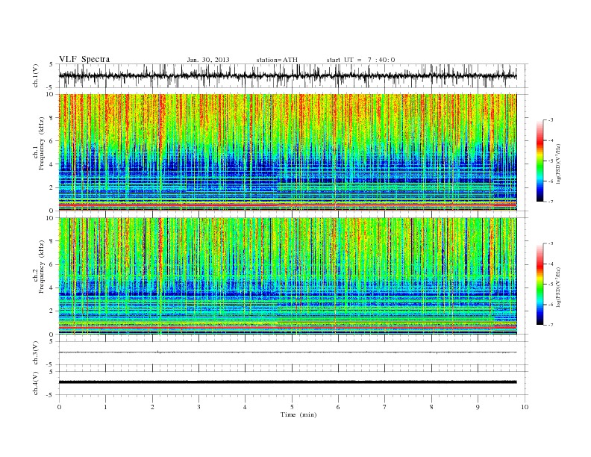Click time axis tick label "3"
591x457 pixels.
[198, 407]
